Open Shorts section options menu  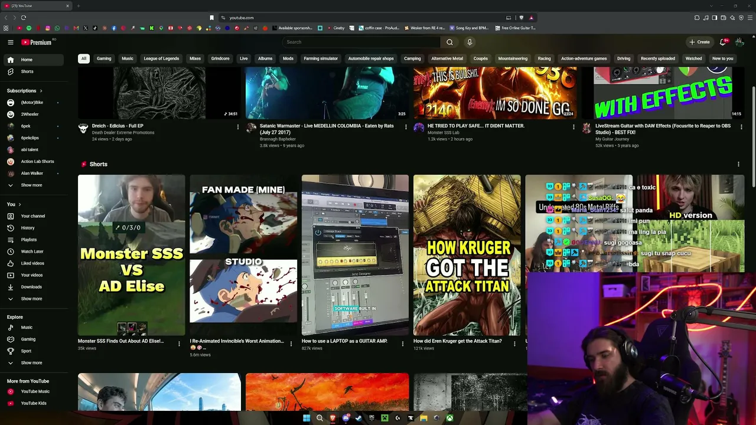click(x=738, y=164)
